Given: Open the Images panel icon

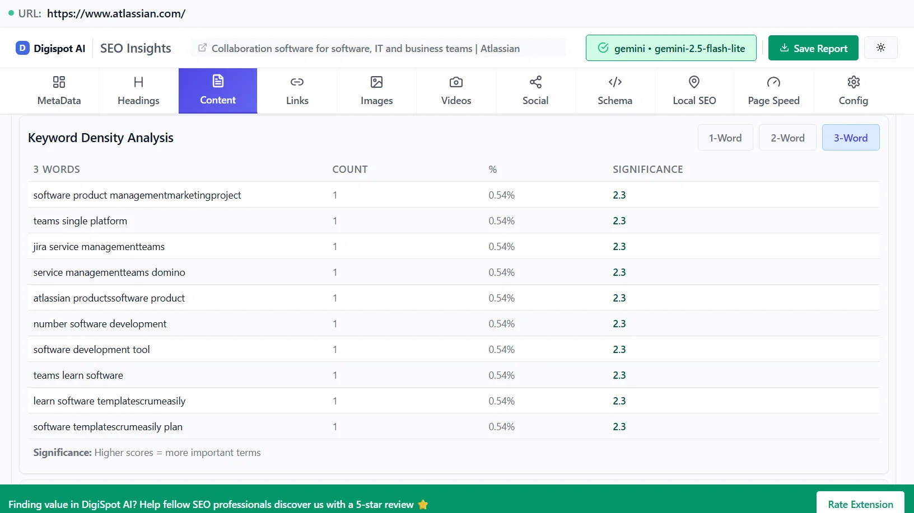Looking at the screenshot, I should point(376,82).
